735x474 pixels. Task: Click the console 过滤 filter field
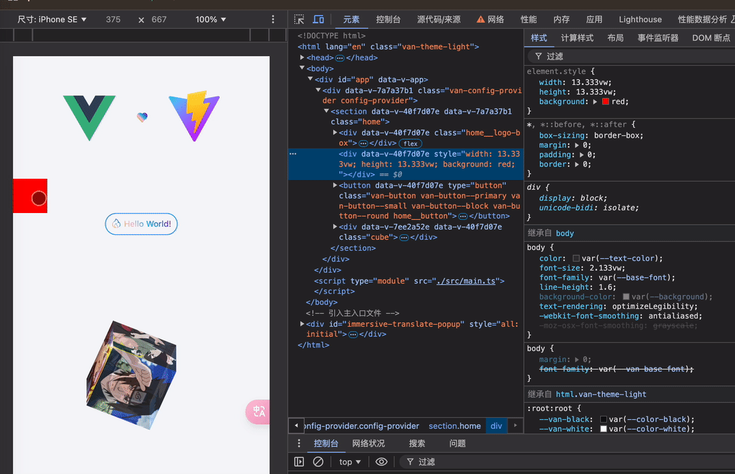click(x=567, y=462)
